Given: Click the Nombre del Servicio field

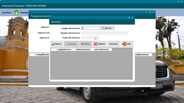Looking at the screenshot, I should pos(104,33).
